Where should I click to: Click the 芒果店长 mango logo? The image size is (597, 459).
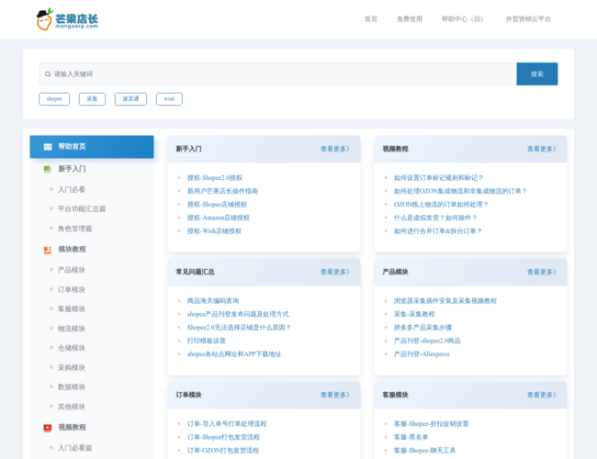[67, 19]
